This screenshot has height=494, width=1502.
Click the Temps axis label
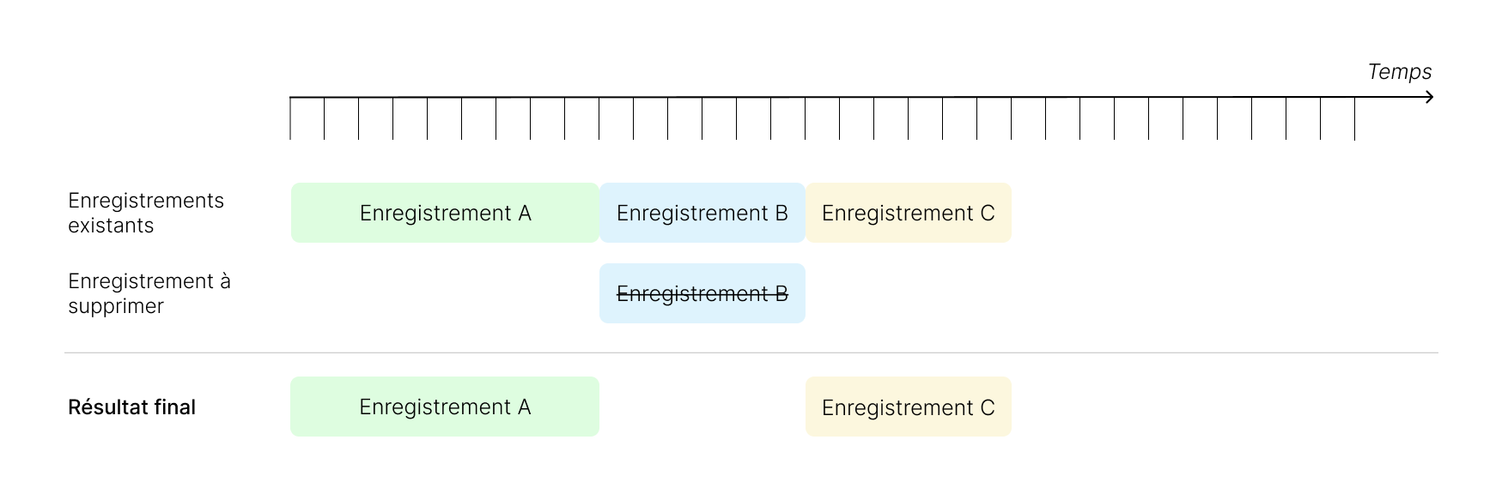coord(1399,72)
